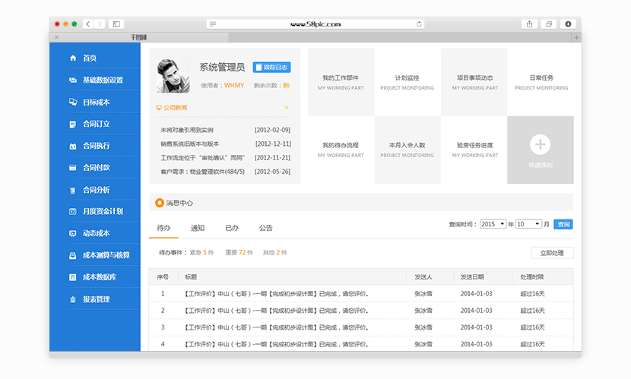This screenshot has height=379, width=631.
Task: Switch to the 通知 tab
Action: pyautogui.click(x=198, y=229)
